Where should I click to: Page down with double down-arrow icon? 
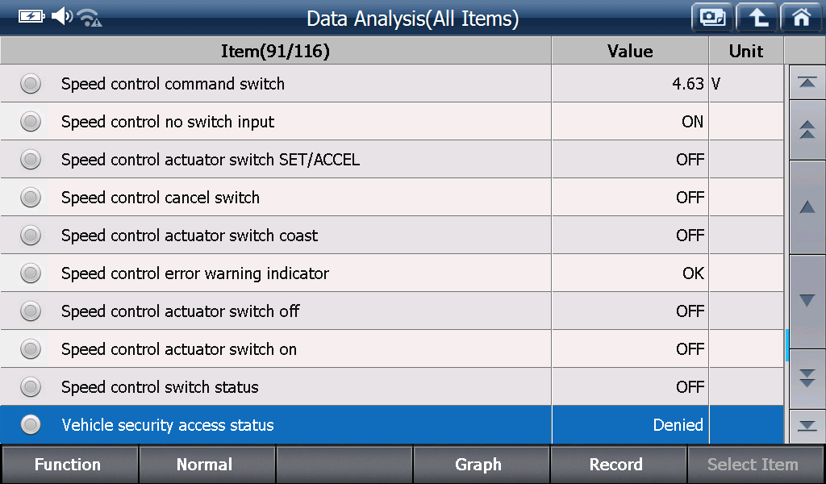[807, 378]
